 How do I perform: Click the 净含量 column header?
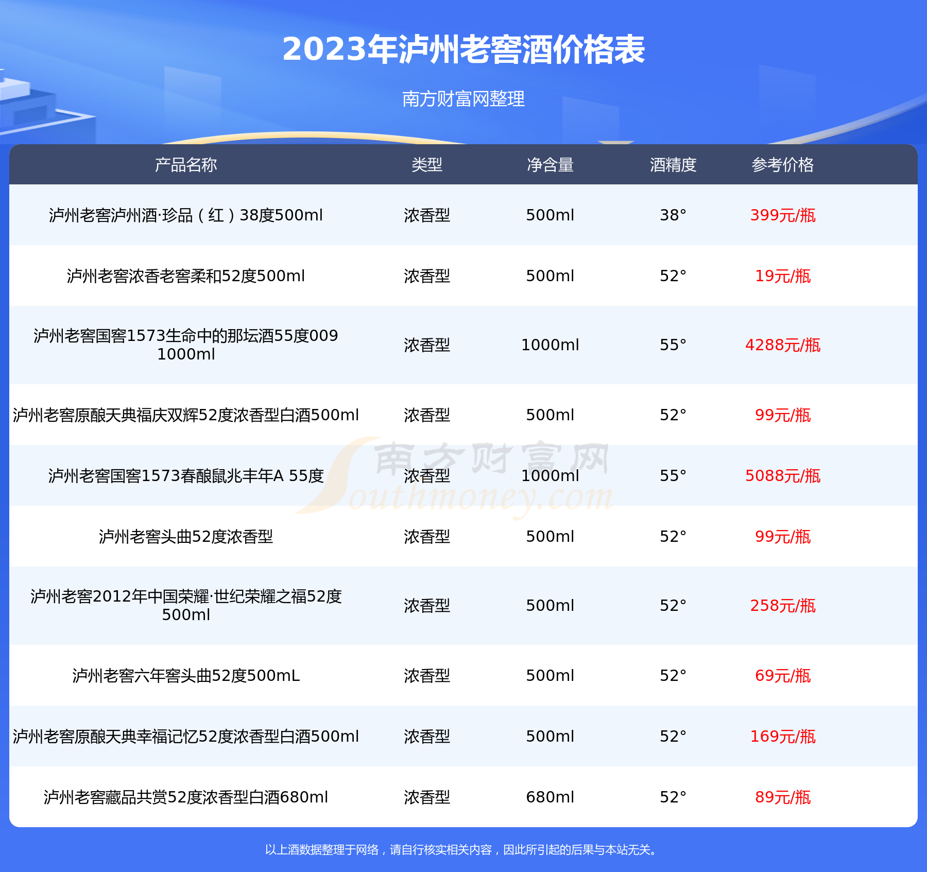point(550,165)
